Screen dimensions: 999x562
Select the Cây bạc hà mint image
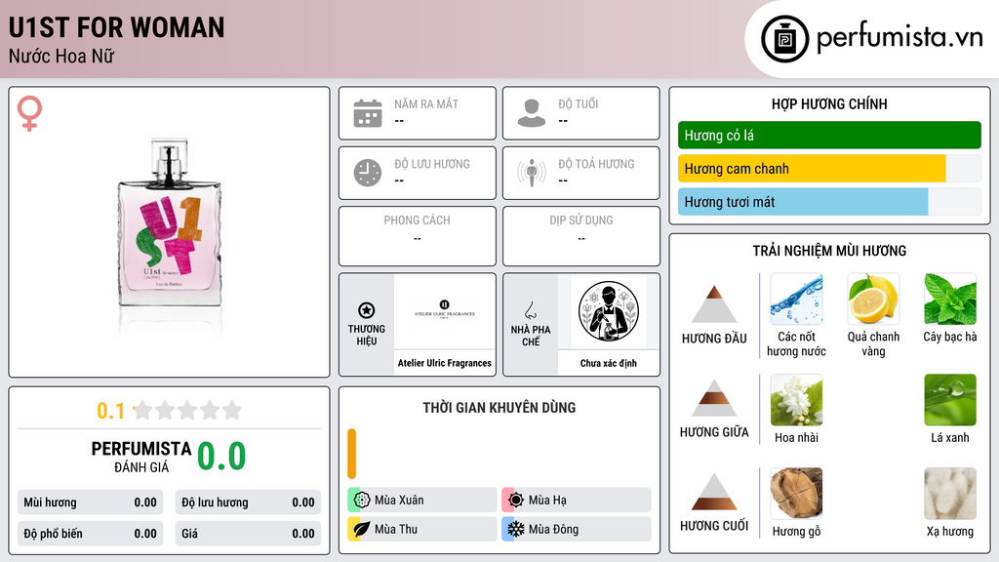[950, 300]
